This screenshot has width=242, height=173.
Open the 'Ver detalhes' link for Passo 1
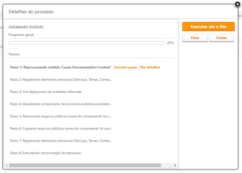click(150, 67)
